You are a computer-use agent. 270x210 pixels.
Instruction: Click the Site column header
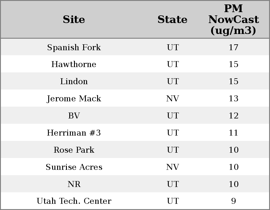(74, 20)
